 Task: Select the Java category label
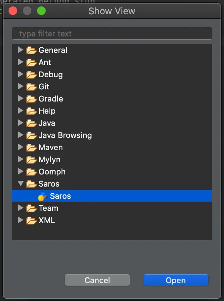pyautogui.click(x=47, y=123)
